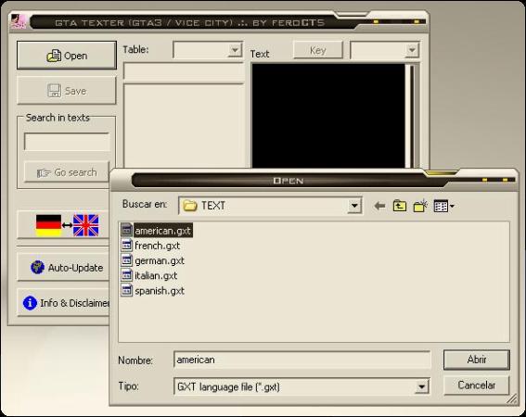
Task: Click the Open dialog title bar
Action: pyautogui.click(x=289, y=181)
